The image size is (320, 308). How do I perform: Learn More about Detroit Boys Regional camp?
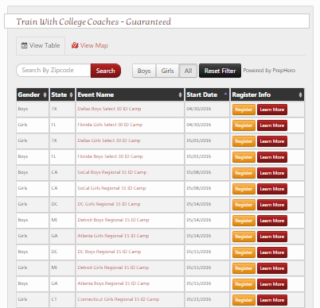[272, 221]
